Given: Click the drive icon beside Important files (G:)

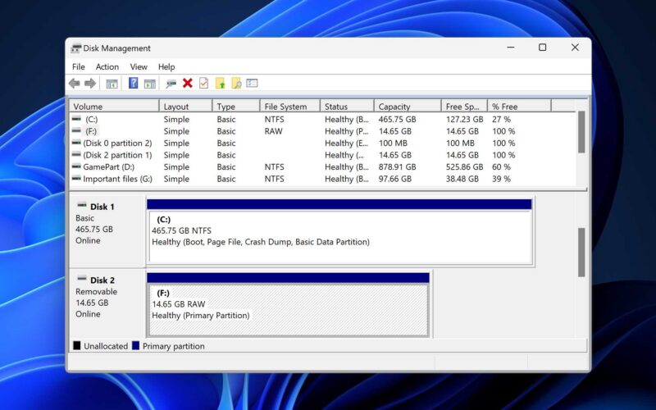Looking at the screenshot, I should click(x=76, y=179).
